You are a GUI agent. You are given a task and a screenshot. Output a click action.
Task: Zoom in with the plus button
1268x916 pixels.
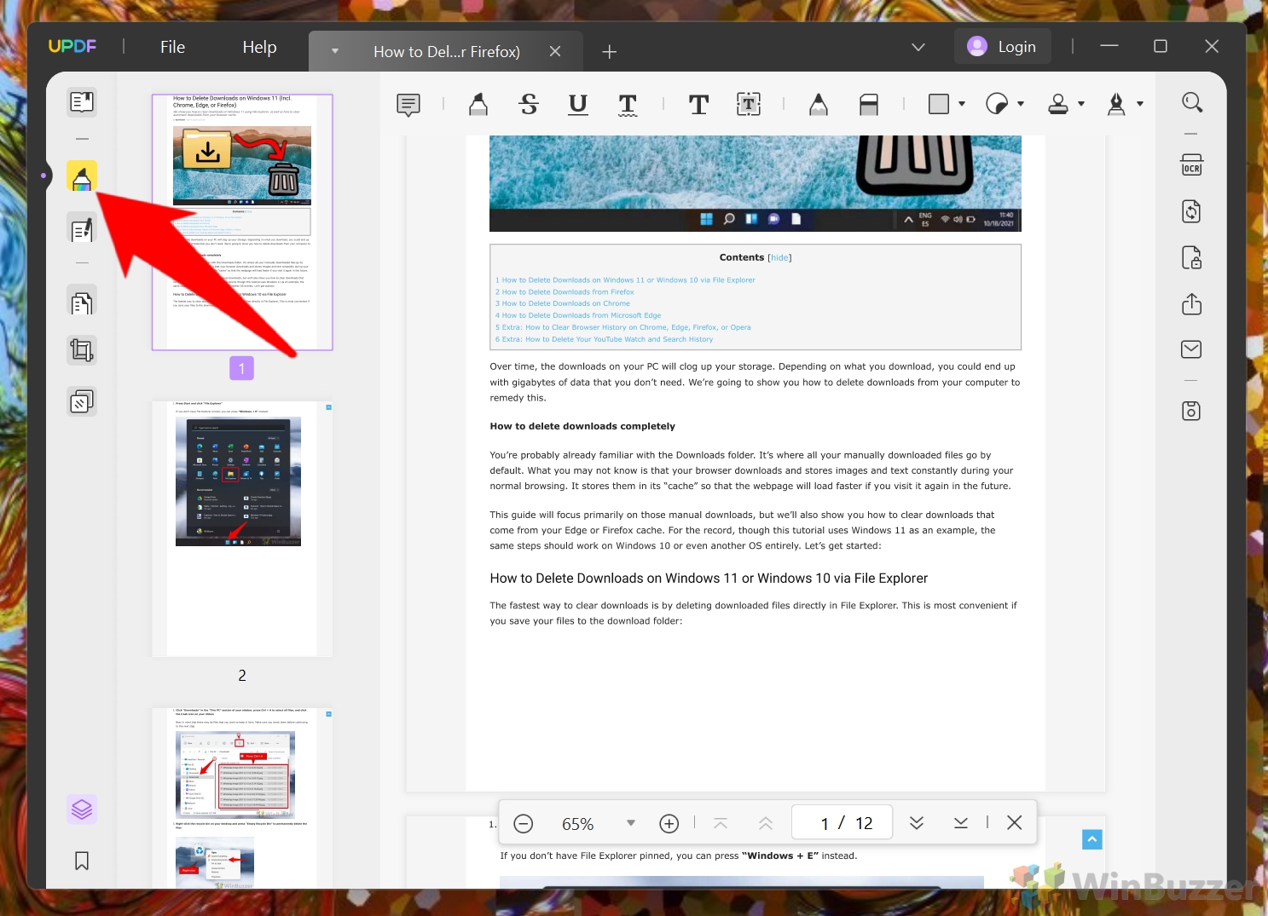(669, 823)
